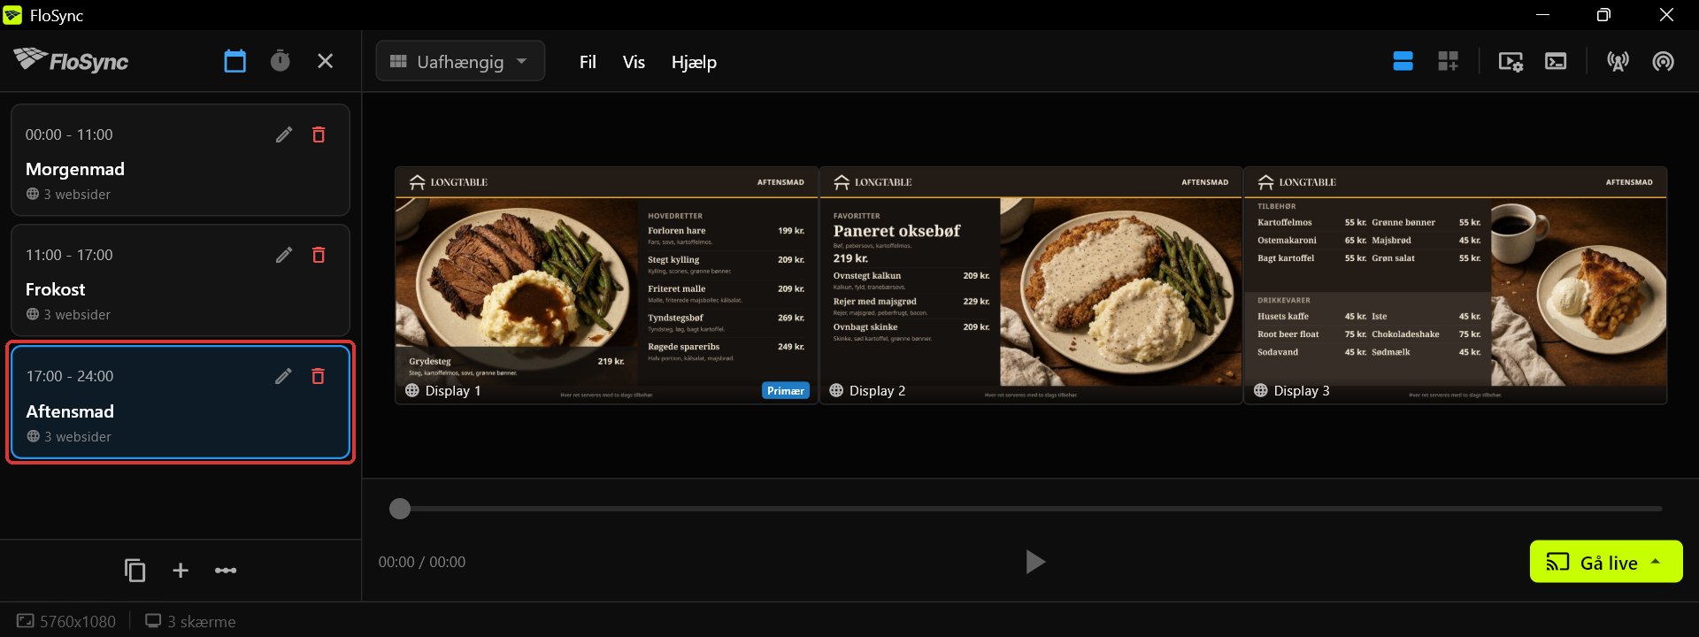The width and height of the screenshot is (1699, 637).
Task: Select the Display 1 preview
Action: (x=606, y=285)
